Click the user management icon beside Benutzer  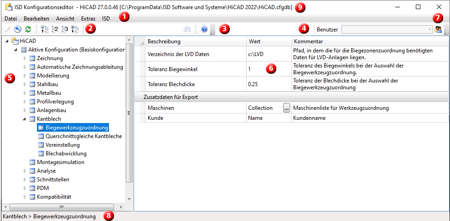tap(438, 29)
